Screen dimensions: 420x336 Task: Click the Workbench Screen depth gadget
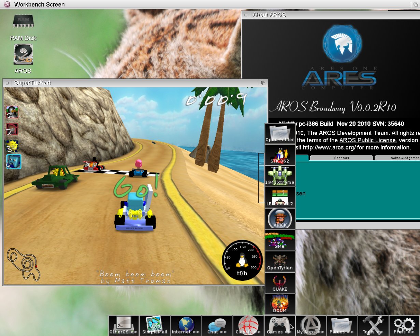click(x=416, y=4)
